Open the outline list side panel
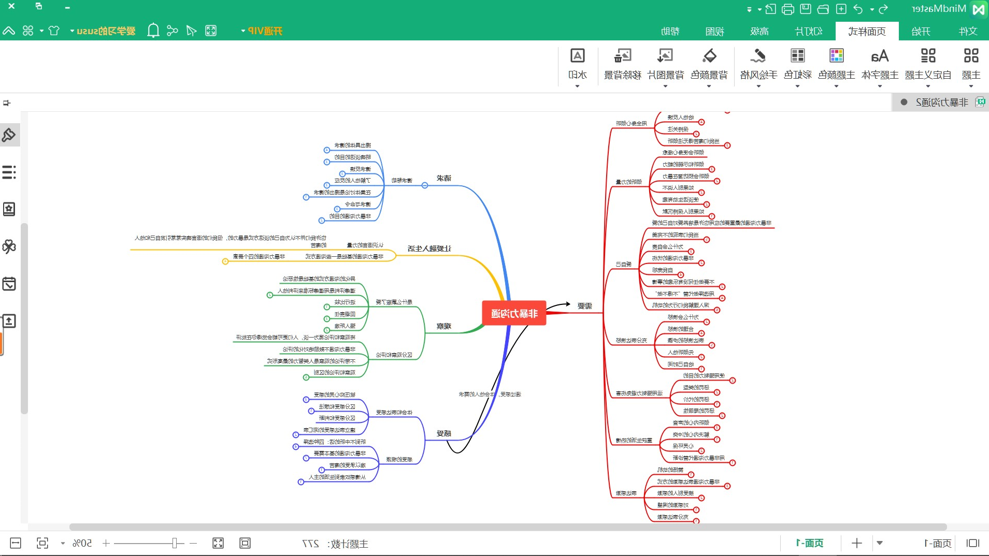 coord(9,172)
